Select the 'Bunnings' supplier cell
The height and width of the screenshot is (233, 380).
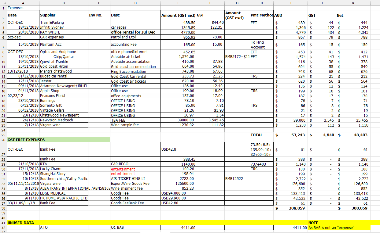tap(64, 101)
